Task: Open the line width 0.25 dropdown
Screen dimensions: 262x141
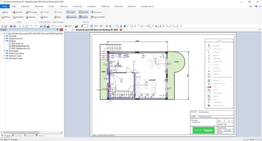Action: 74,26
